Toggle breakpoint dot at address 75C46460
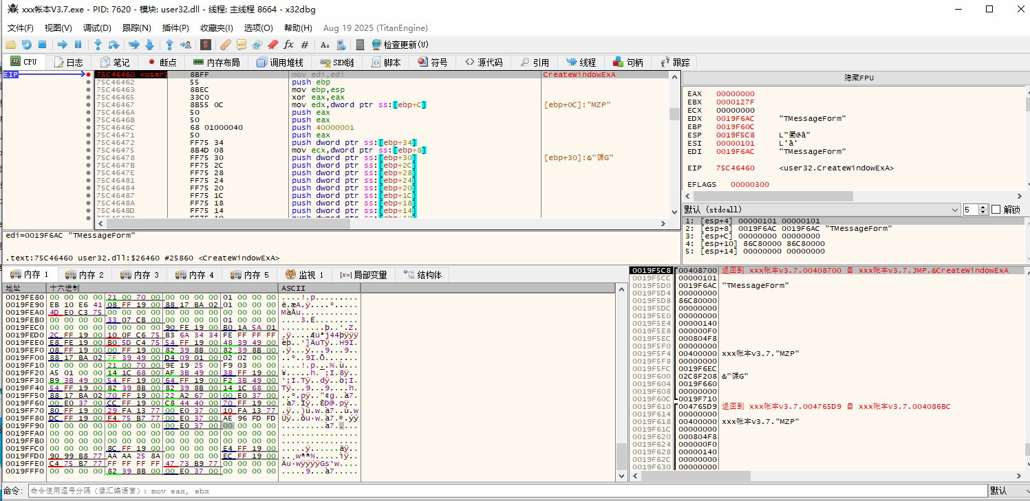 tap(88, 74)
